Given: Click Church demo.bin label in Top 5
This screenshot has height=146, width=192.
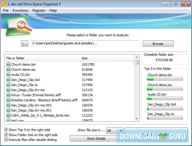Looking at the screenshot, I should [x=160, y=75].
